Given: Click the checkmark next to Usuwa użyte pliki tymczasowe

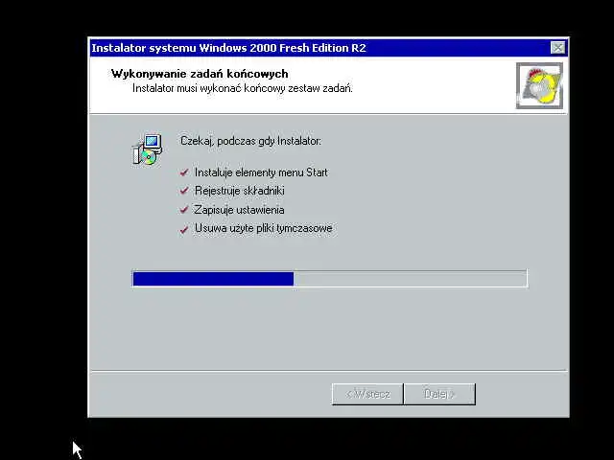Looking at the screenshot, I should tap(184, 229).
